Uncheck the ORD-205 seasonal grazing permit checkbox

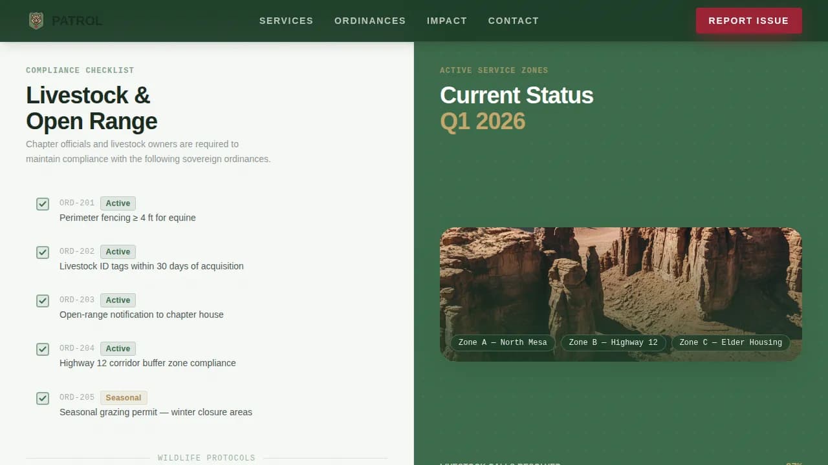[43, 398]
